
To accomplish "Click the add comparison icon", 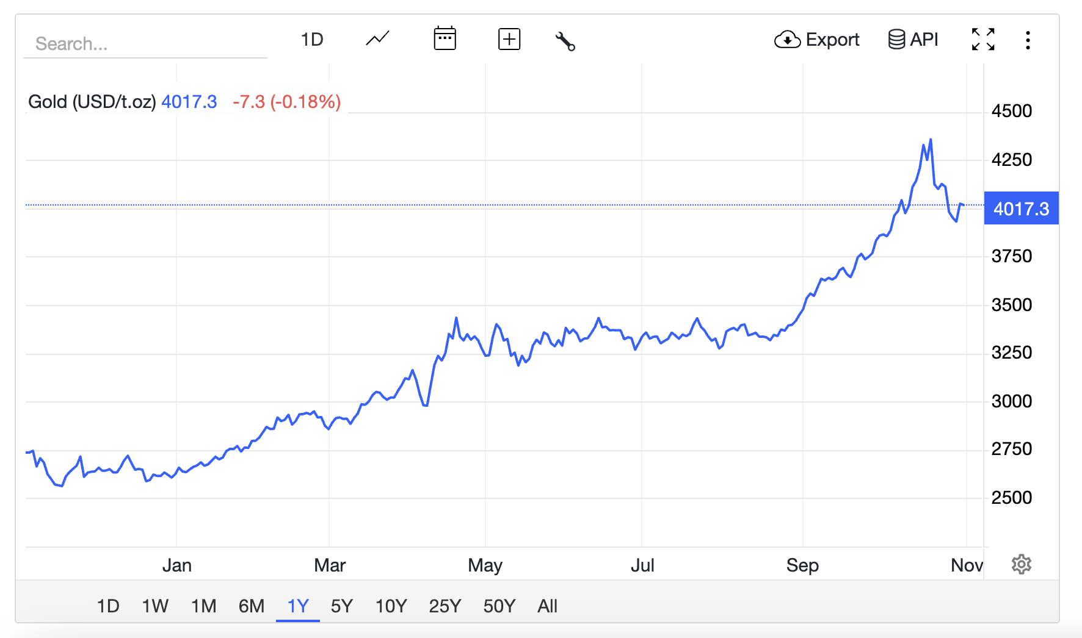I will pos(509,38).
